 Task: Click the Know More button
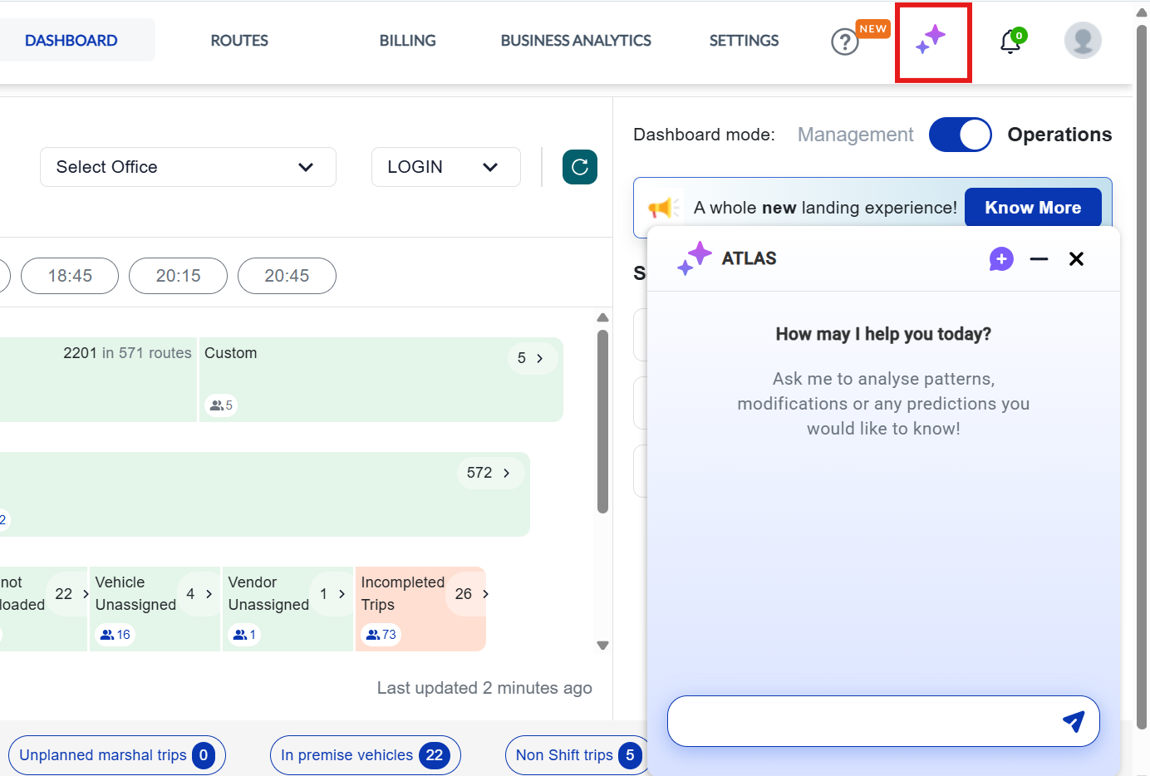(1033, 208)
